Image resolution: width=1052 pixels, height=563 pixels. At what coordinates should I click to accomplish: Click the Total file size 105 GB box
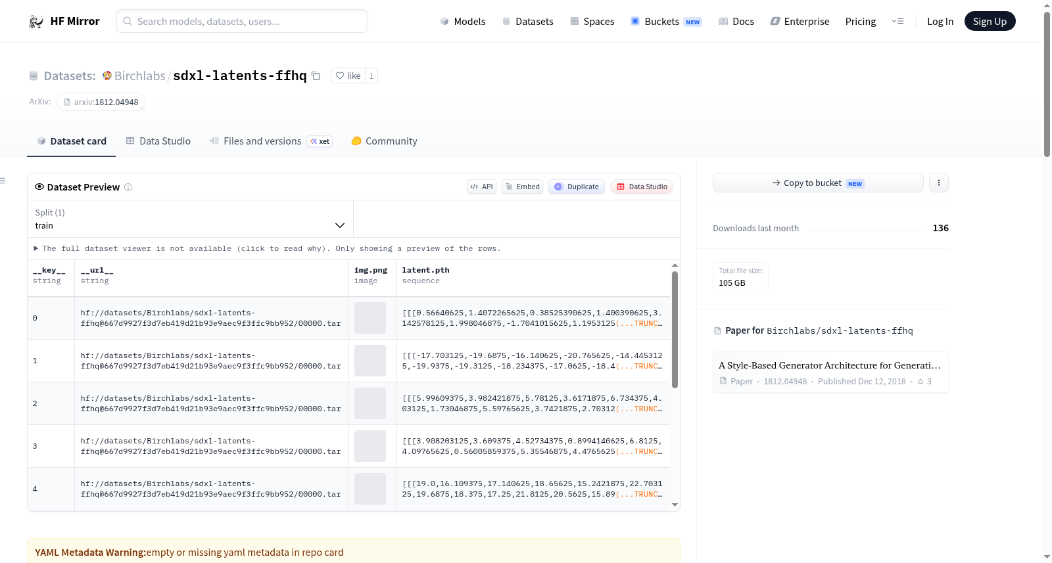(x=740, y=277)
